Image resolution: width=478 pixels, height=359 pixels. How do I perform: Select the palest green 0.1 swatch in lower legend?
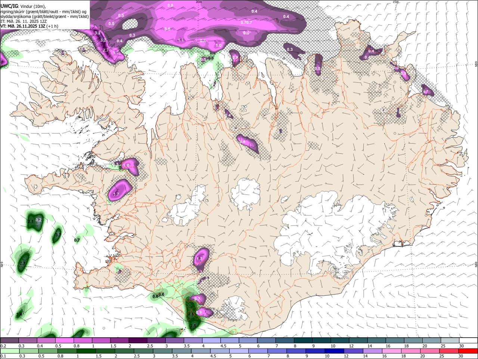click(x=9, y=351)
